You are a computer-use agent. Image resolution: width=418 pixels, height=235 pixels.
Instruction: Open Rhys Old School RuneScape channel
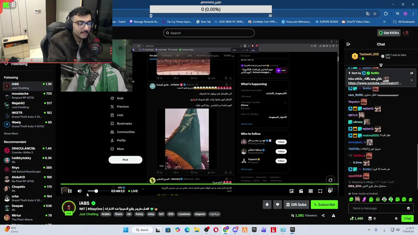coord(28,169)
